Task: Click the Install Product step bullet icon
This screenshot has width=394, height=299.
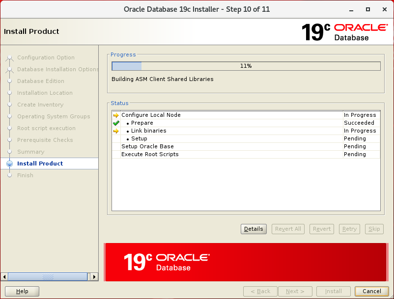Action: pos(9,163)
